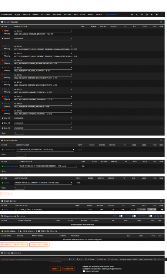Open the Cache-downloads device dropdown
167x278 pixels.
[48, 166]
